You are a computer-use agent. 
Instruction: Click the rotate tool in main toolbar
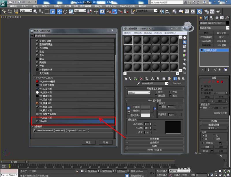(65, 12)
